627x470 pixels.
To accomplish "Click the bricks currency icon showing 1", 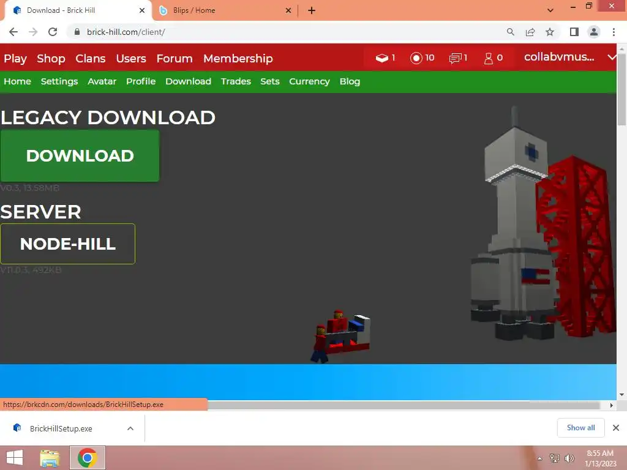I will [382, 58].
